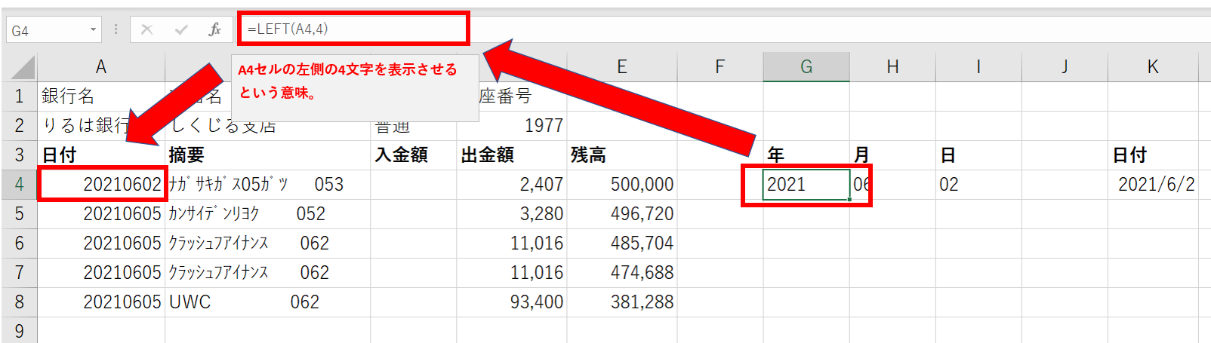The image size is (1211, 343).
Task: Select cell G4 showing 2021
Action: (x=806, y=185)
